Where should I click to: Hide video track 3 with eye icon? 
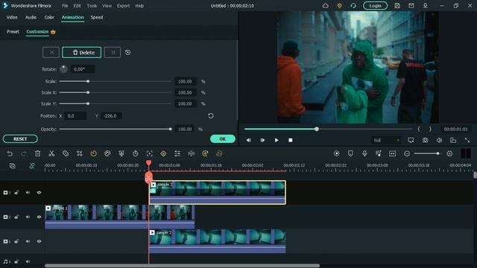[39, 192]
